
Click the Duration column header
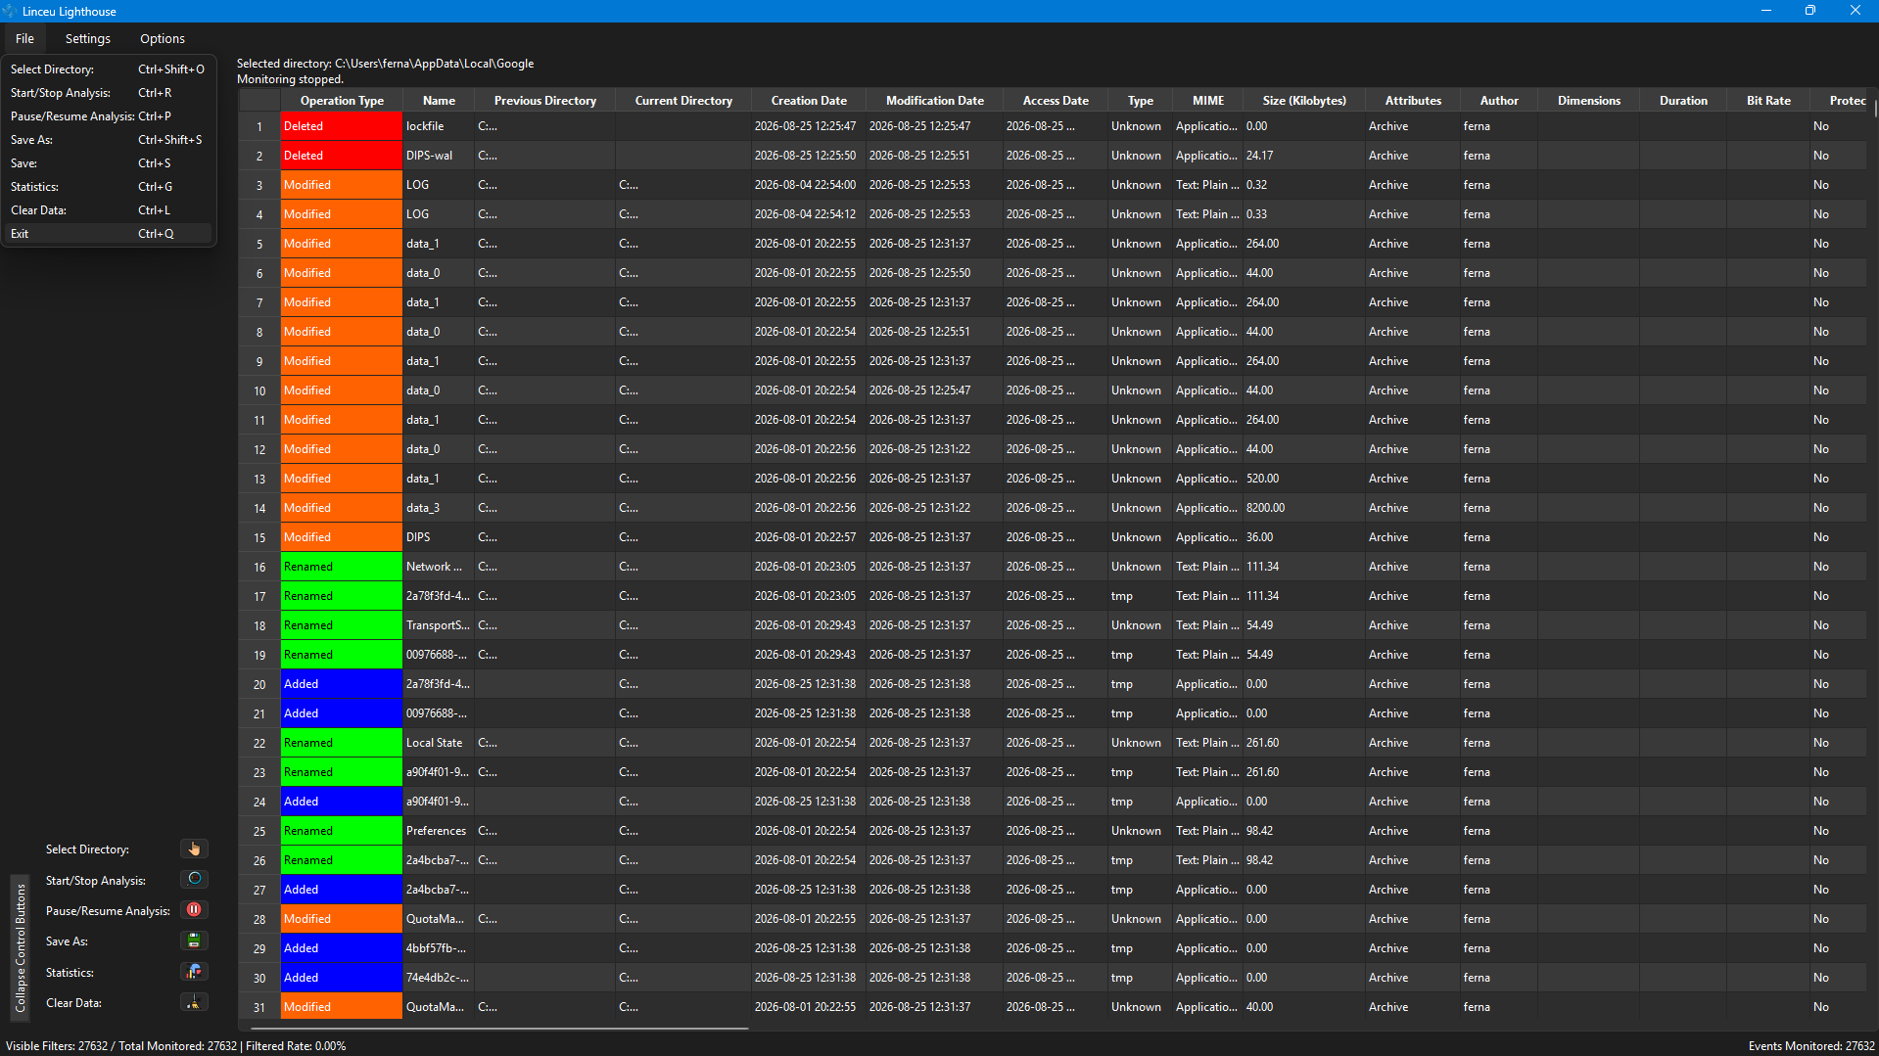pos(1683,101)
